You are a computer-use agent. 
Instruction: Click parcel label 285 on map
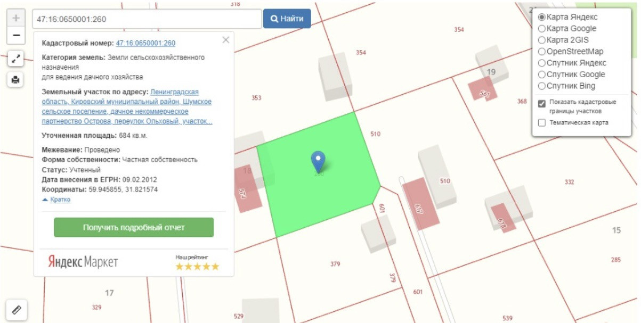(x=616, y=260)
